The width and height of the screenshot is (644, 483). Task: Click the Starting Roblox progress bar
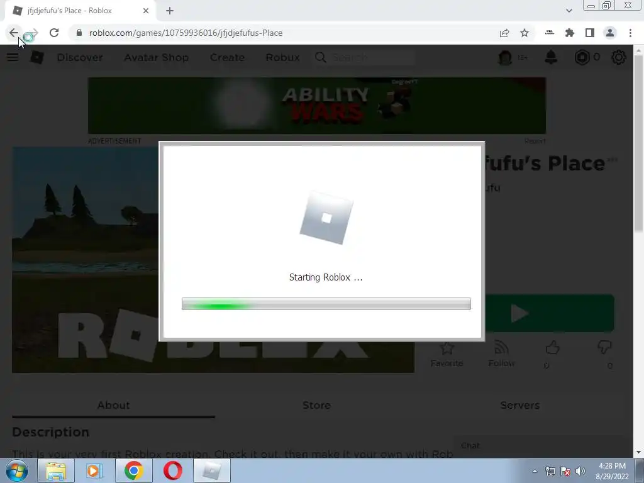coord(326,304)
